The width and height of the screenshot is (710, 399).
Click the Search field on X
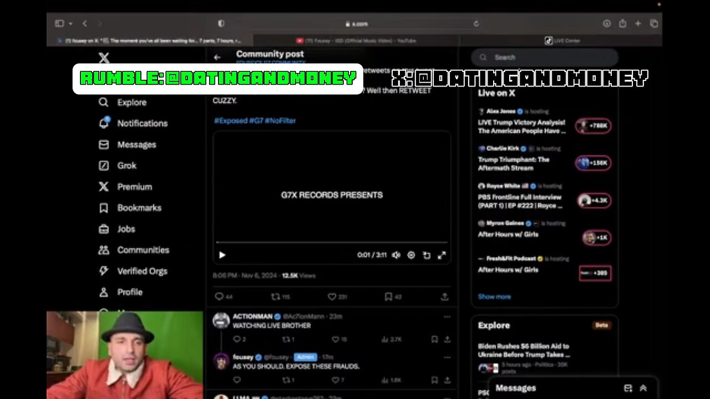pyautogui.click(x=545, y=57)
